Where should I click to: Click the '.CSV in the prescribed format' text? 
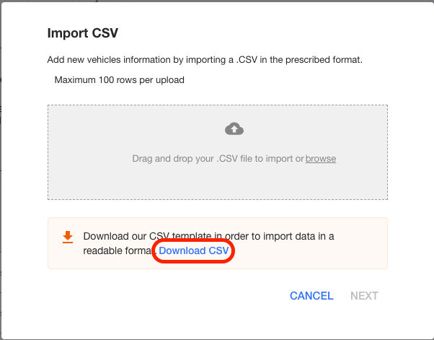tap(299, 60)
